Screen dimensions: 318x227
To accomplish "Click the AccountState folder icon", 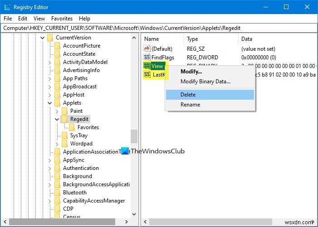I will [58, 54].
